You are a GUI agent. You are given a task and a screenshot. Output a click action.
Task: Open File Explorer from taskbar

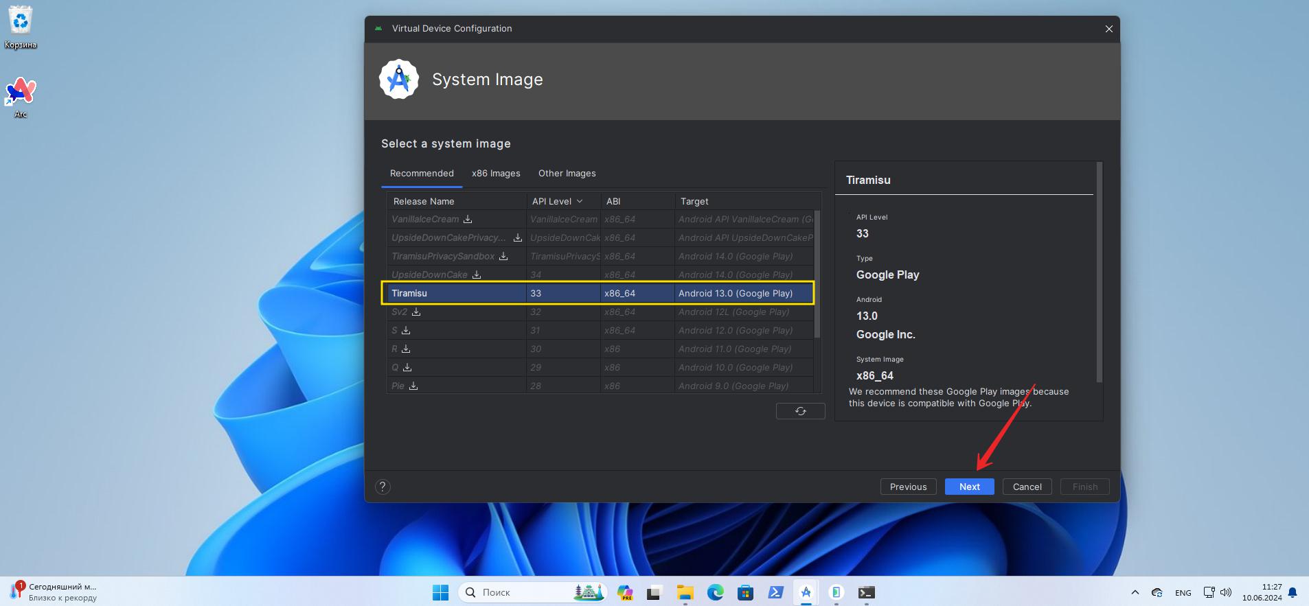click(x=685, y=592)
